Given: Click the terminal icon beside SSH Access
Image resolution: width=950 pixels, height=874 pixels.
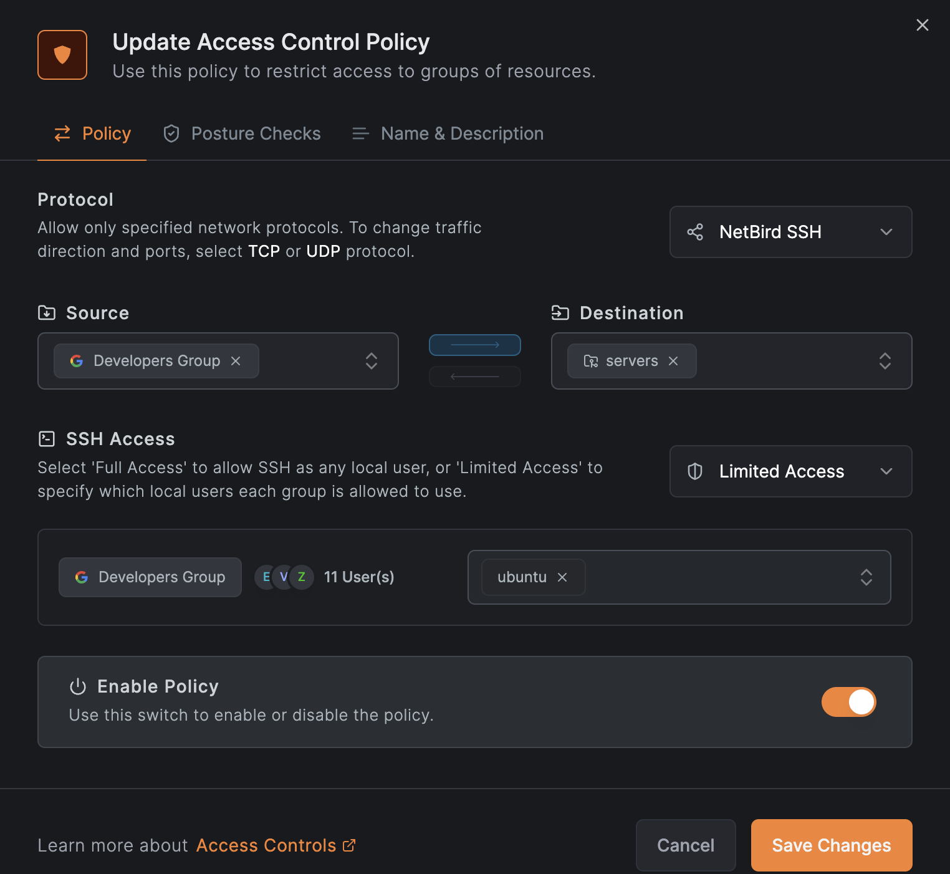Looking at the screenshot, I should click(47, 439).
